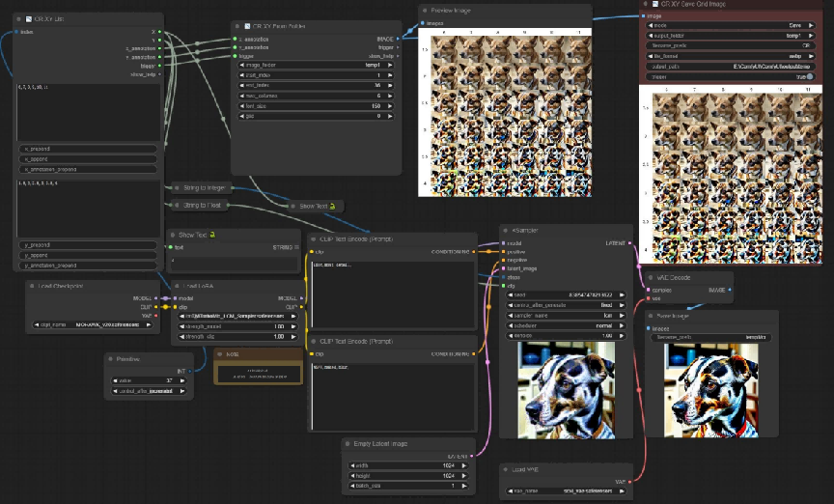Collapse the lower CLIP Text Encode node via its dot

point(314,342)
